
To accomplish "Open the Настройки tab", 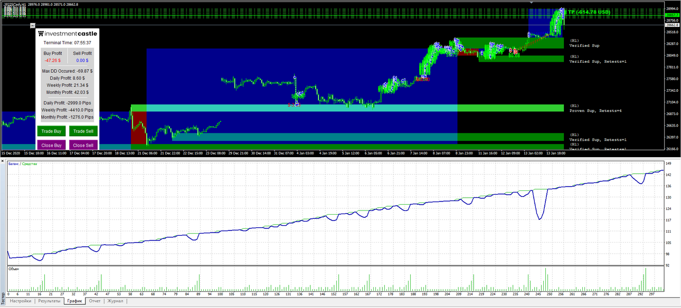I will point(21,301).
